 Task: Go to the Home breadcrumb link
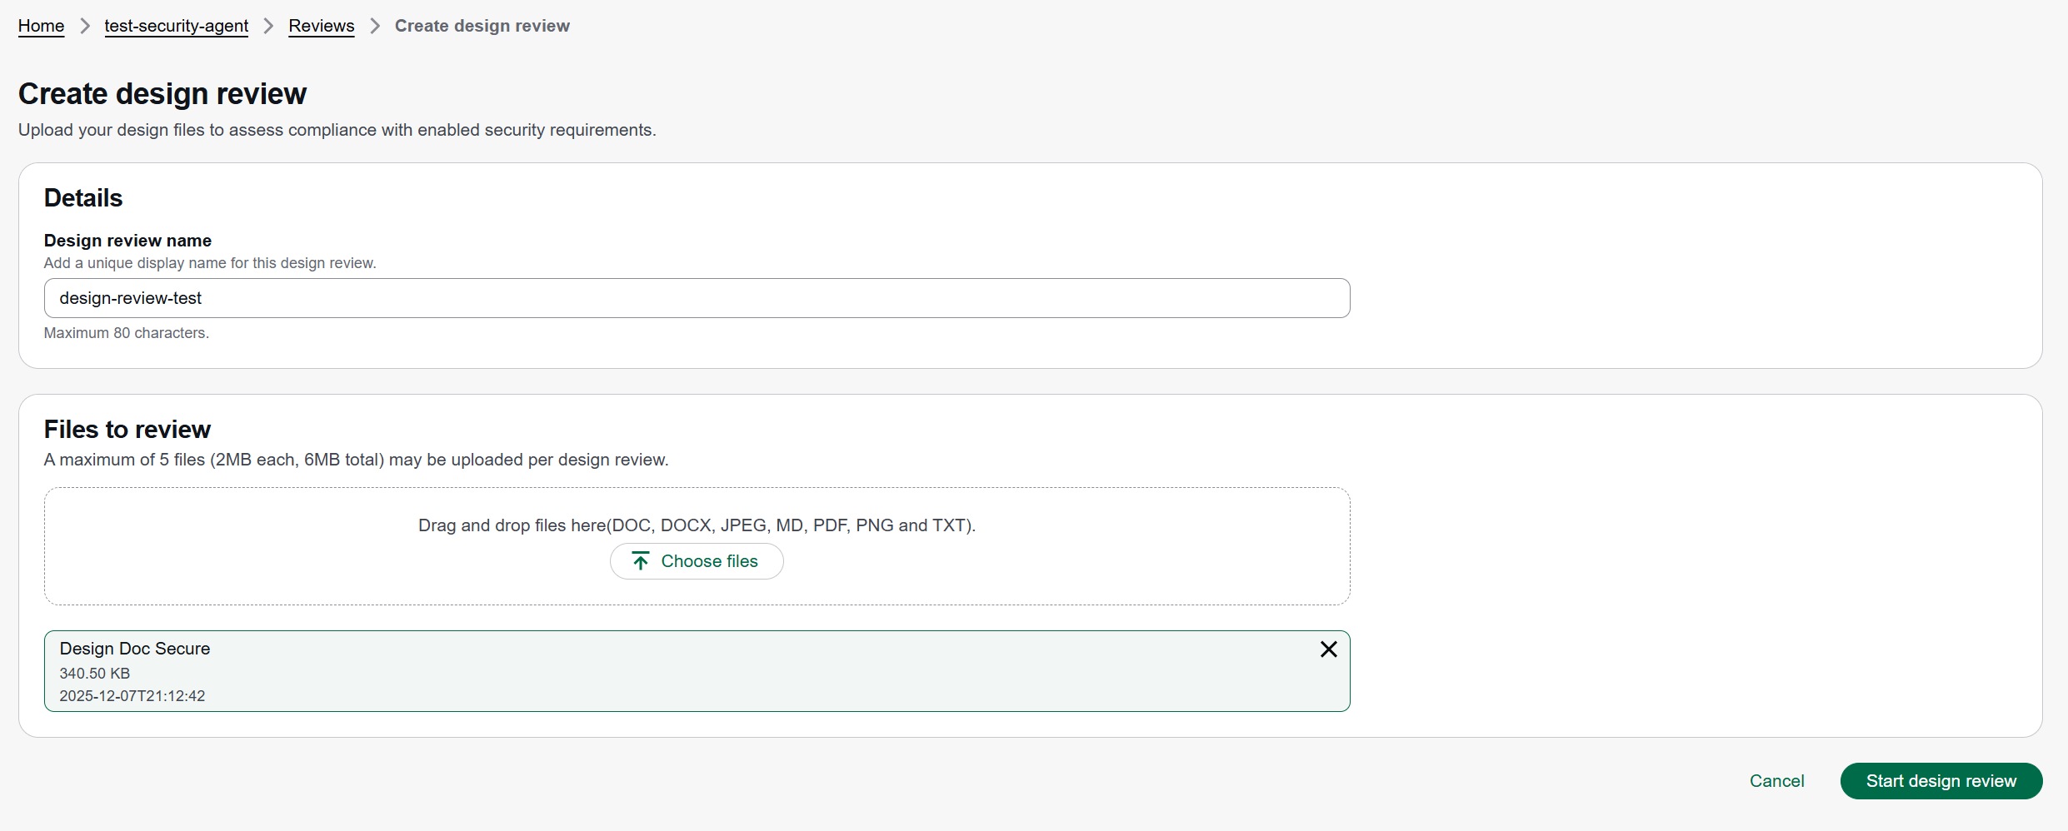41,26
